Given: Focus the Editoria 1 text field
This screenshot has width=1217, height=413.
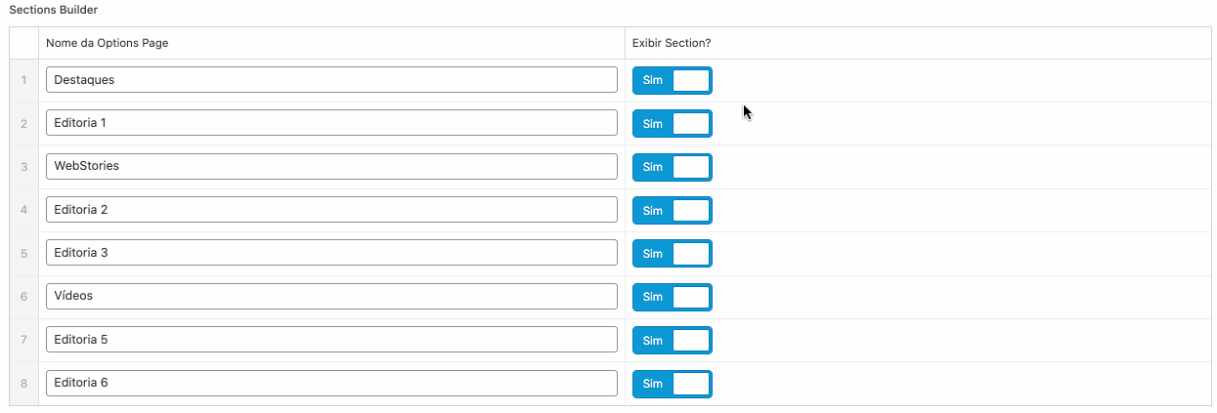Looking at the screenshot, I should pos(331,123).
